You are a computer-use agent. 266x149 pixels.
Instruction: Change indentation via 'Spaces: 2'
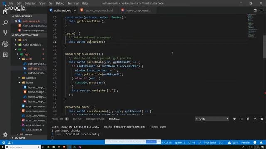click(x=180, y=142)
